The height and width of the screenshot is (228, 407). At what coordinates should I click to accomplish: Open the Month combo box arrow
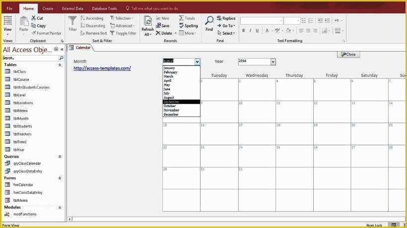tap(197, 61)
